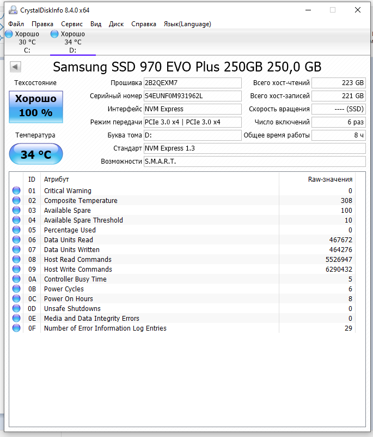Click status orb for Composite Temperature row
Image resolution: width=373 pixels, height=437 pixels.
pos(16,200)
